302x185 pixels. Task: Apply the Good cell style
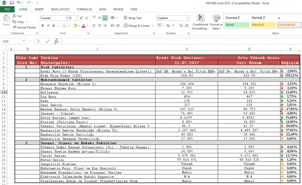click(x=237, y=25)
